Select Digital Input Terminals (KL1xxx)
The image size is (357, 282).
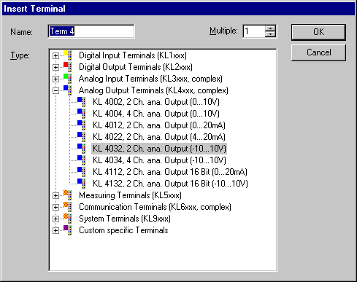coord(133,55)
